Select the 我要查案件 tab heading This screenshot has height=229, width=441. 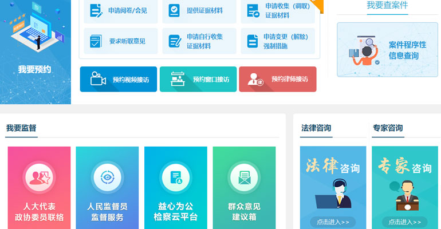coord(387,5)
